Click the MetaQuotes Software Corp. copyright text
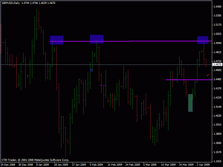This screenshot has width=223, height=167. click(35, 160)
